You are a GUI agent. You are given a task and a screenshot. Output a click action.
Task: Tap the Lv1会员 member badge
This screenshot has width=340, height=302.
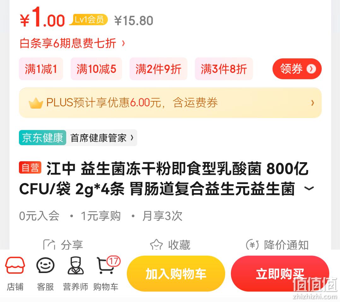[89, 20]
